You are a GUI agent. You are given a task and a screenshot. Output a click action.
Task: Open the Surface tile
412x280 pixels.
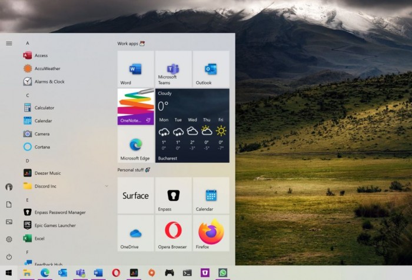click(x=135, y=195)
